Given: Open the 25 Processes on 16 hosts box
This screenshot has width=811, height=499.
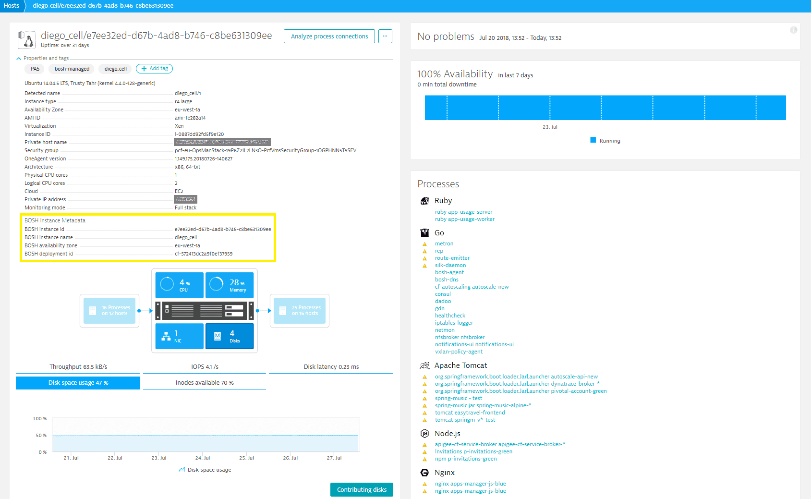Looking at the screenshot, I should point(300,311).
